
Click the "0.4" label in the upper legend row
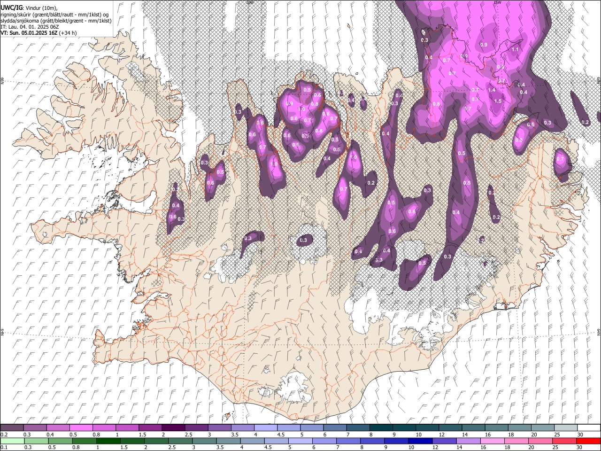[50, 435]
